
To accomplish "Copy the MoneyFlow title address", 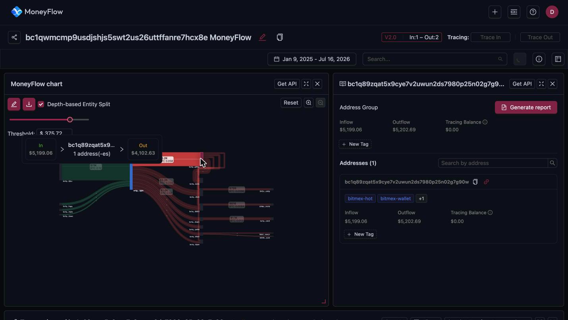I will pos(280,37).
